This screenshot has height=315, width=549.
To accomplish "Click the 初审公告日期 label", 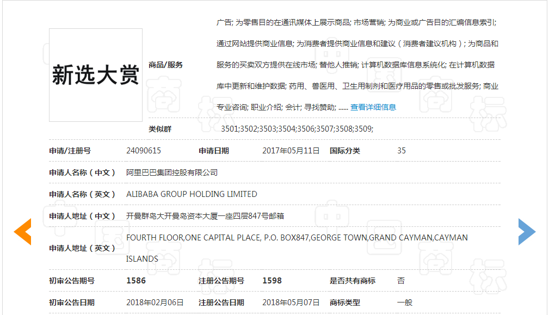I will 72,302.
